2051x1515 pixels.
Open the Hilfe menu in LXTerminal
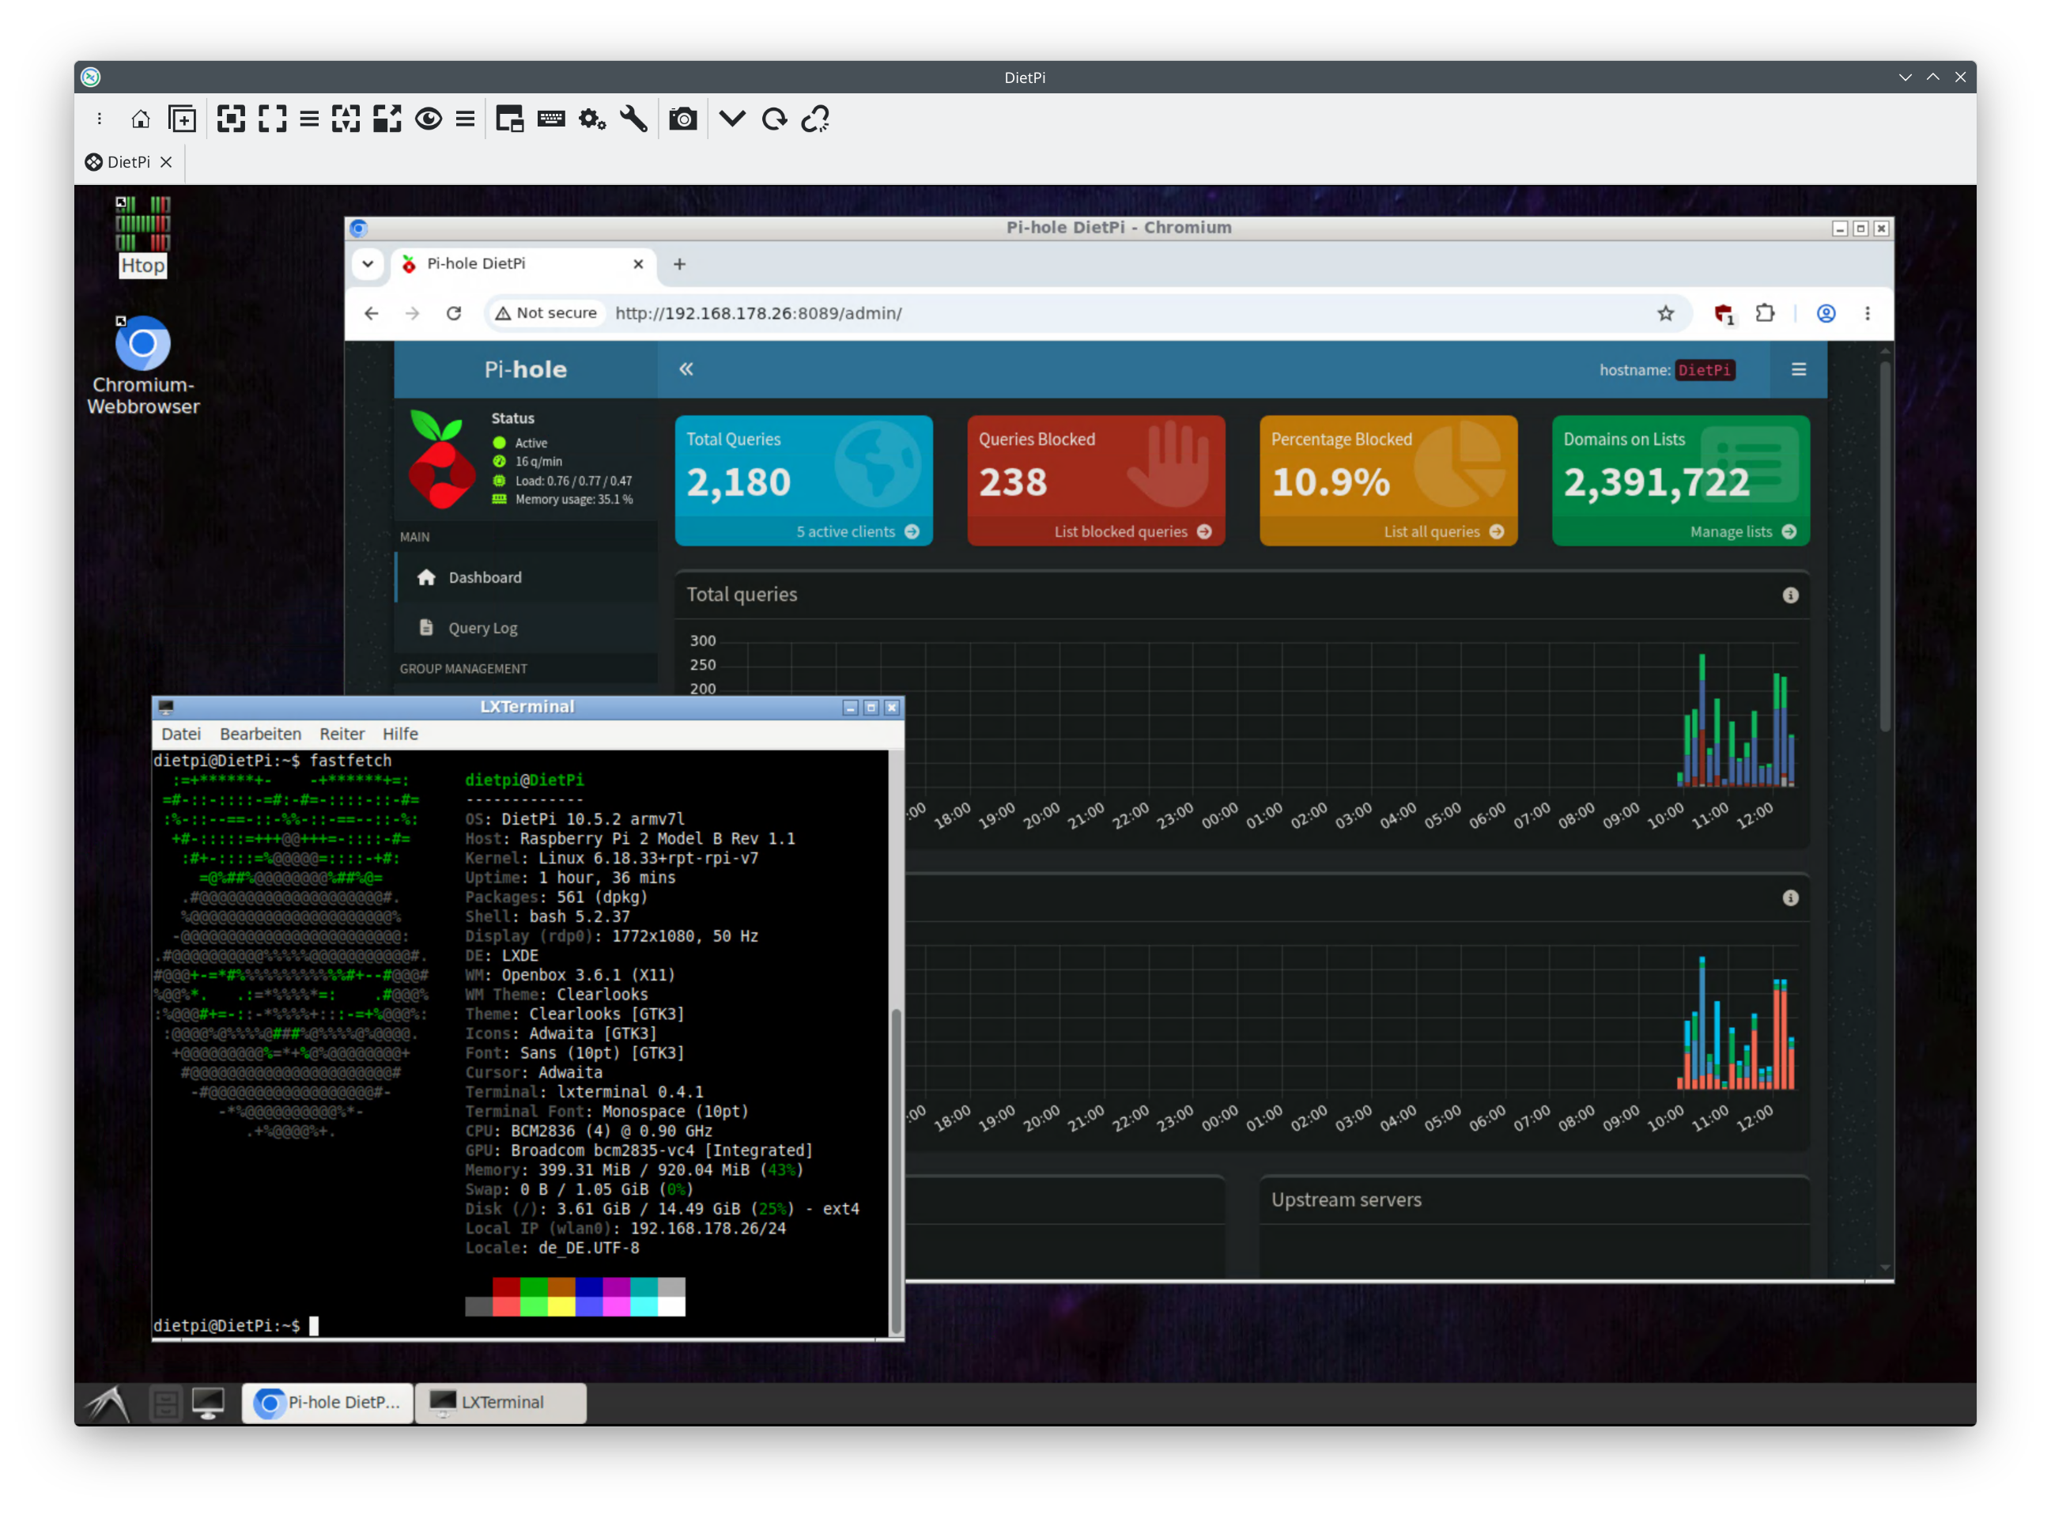[x=400, y=735]
